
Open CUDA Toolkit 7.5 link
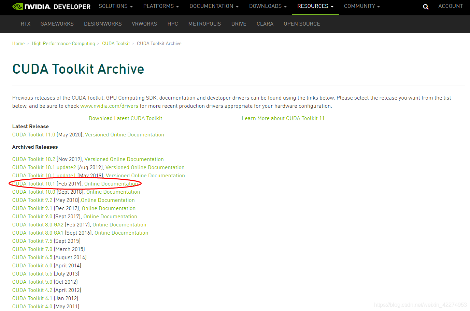click(32, 241)
